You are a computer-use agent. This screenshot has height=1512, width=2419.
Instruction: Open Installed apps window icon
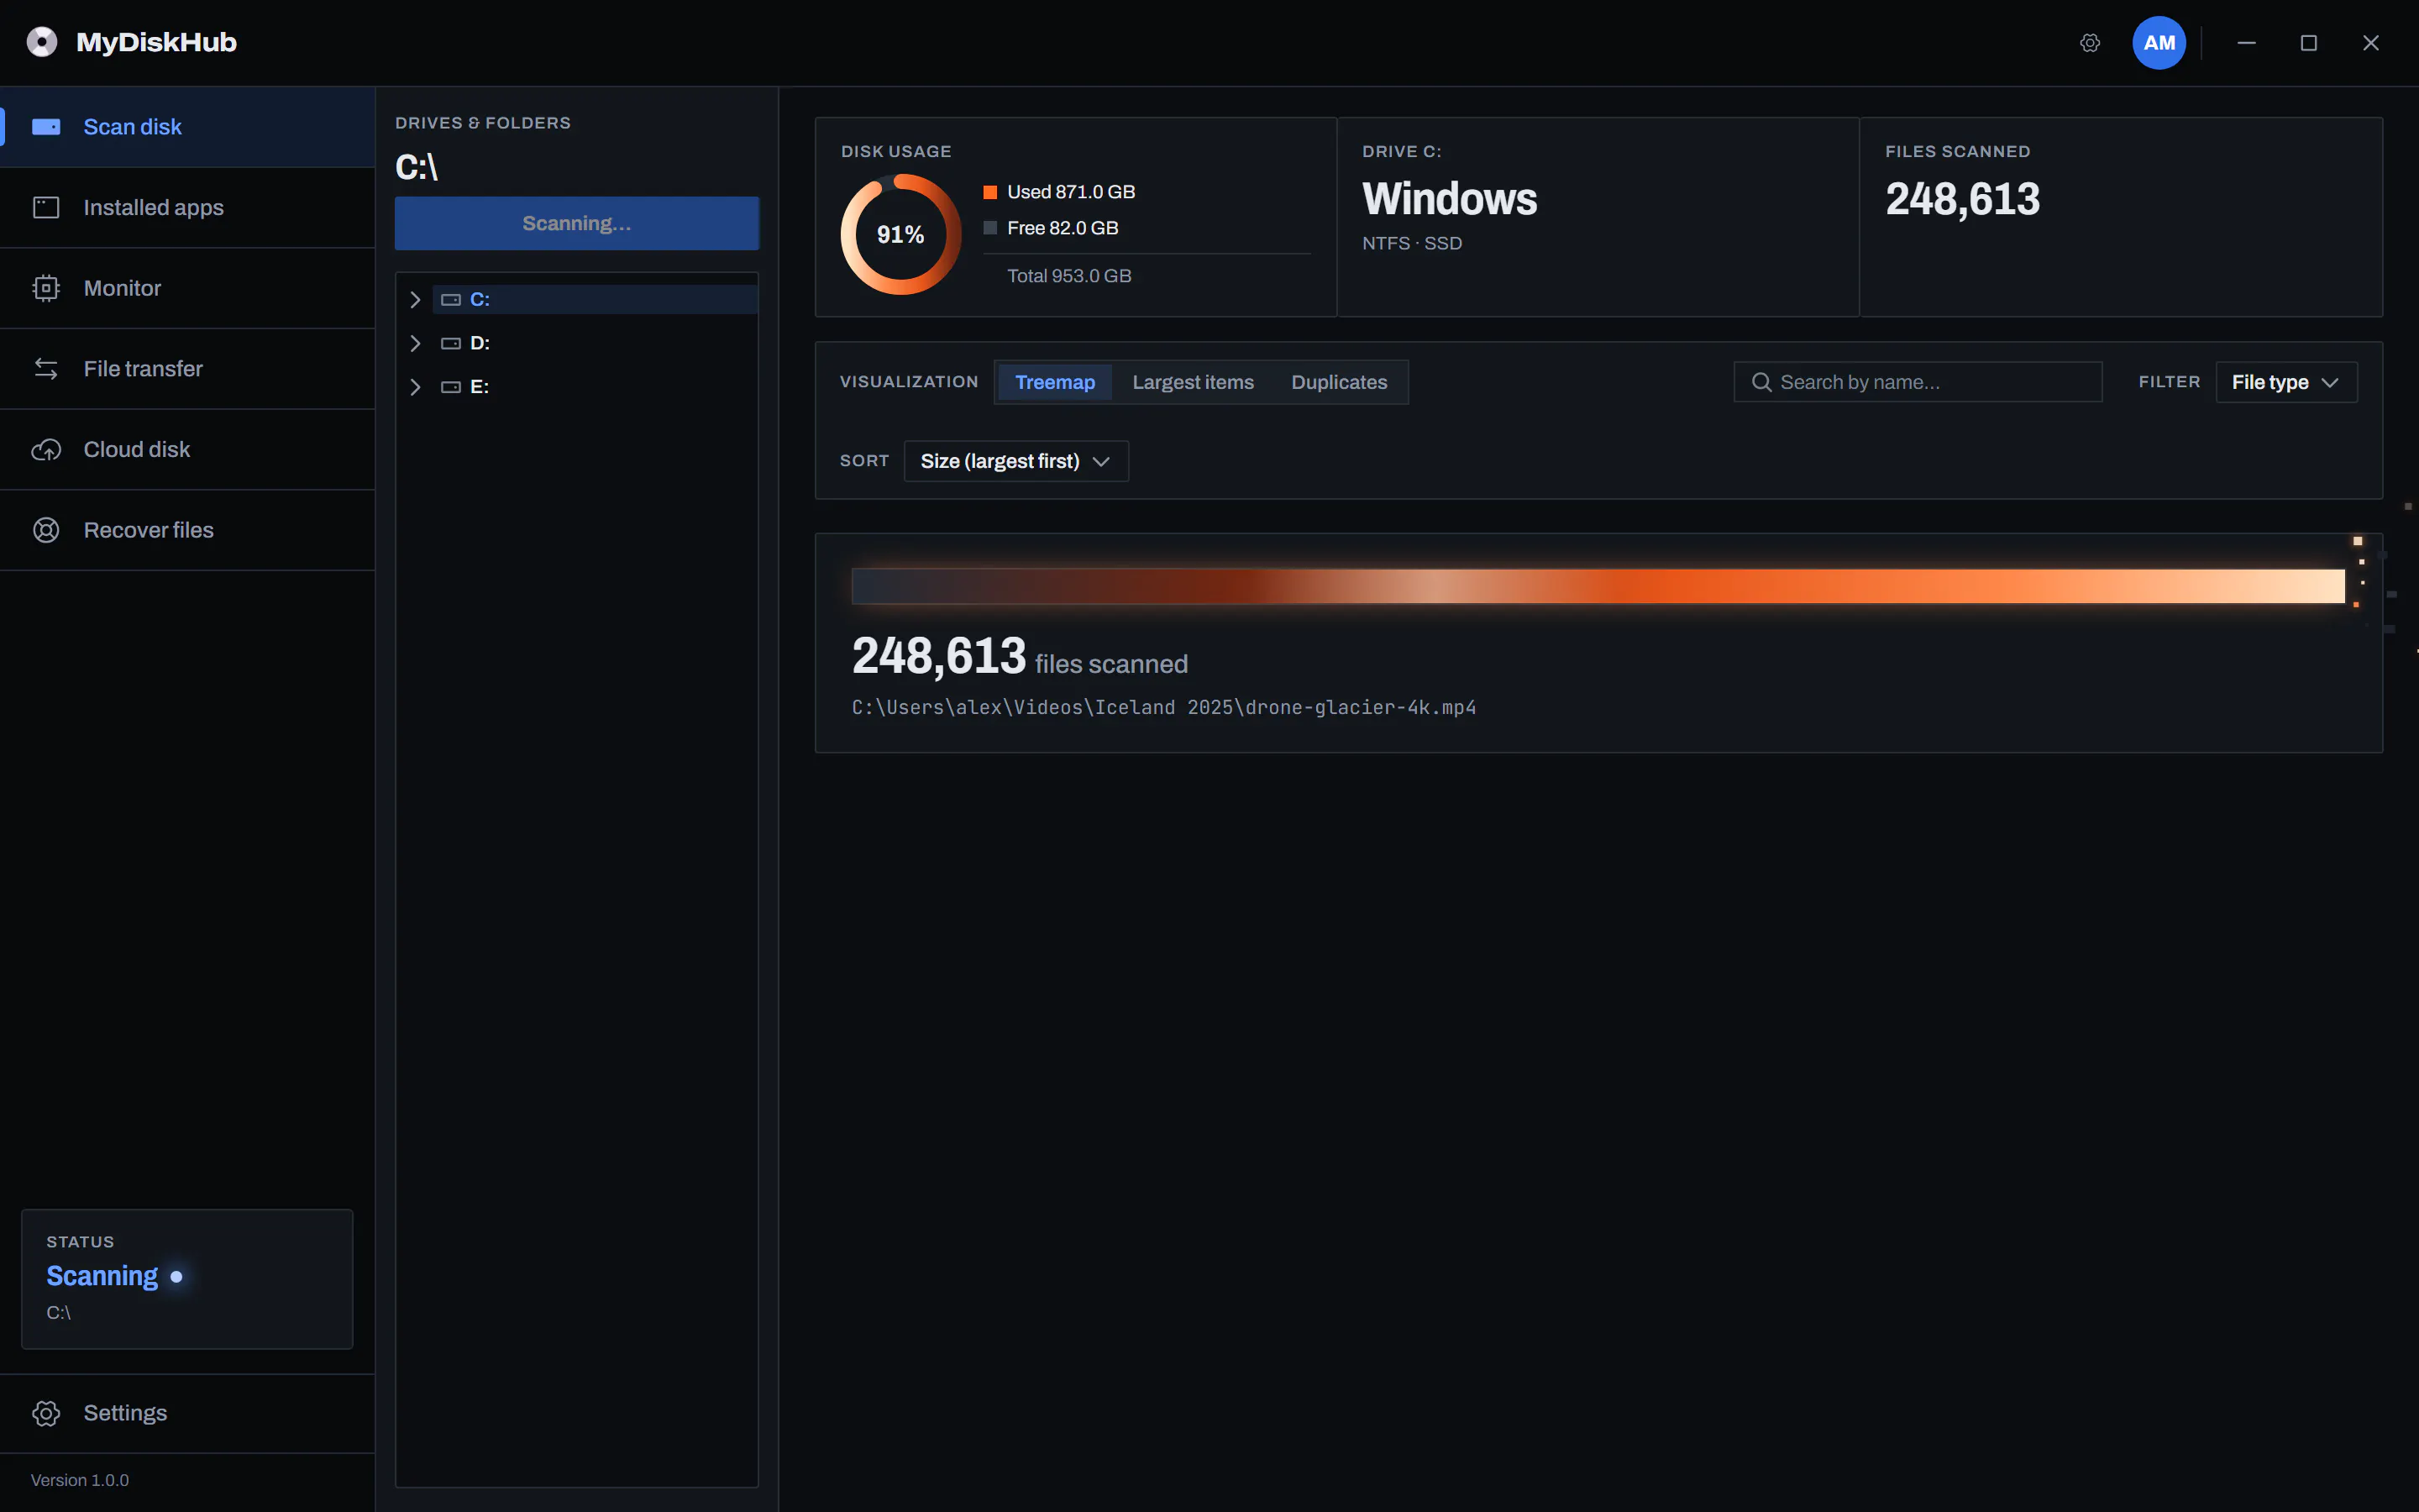(x=46, y=207)
